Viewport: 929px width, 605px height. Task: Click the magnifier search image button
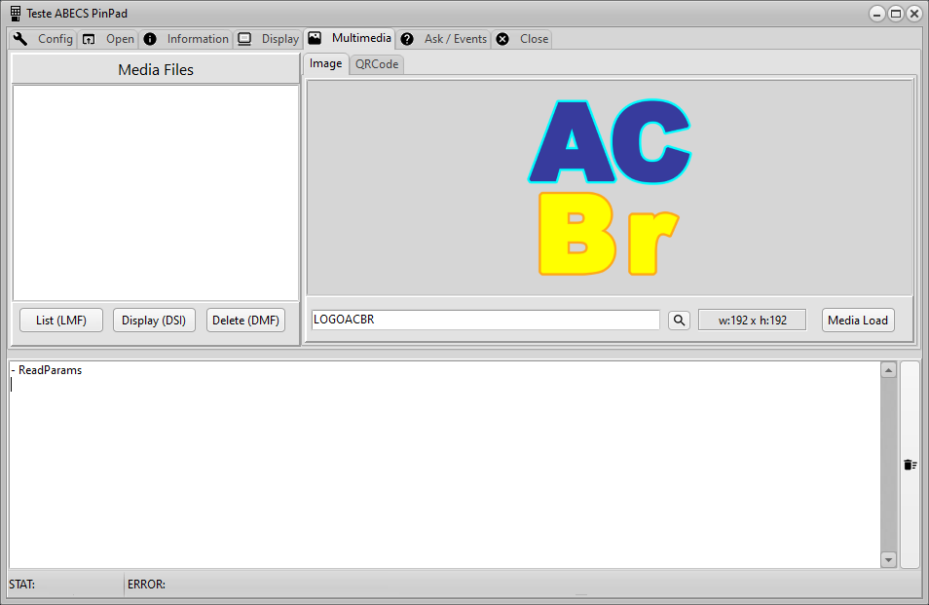pyautogui.click(x=679, y=320)
